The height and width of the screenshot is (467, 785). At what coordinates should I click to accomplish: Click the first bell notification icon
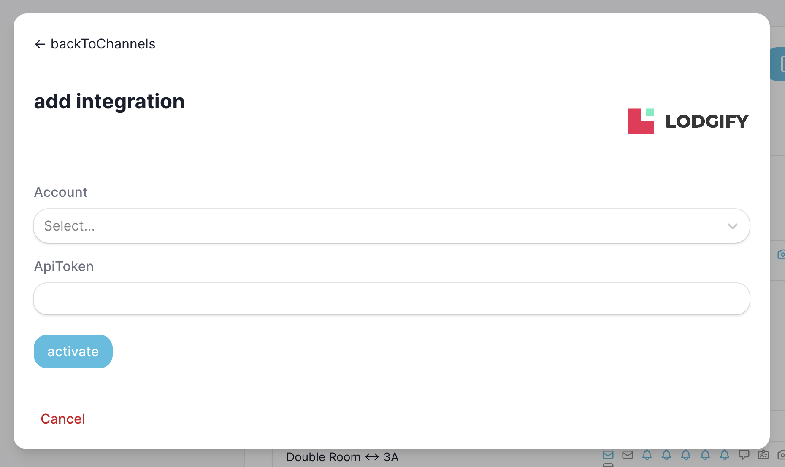coord(647,455)
